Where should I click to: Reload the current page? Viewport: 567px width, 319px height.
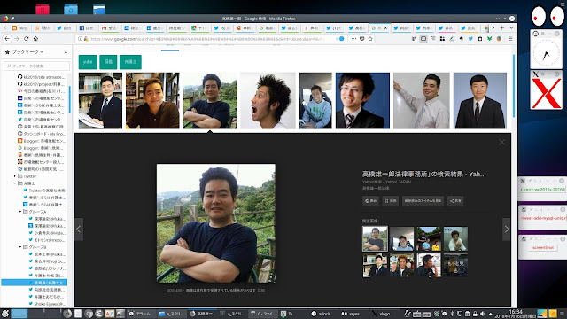click(26, 39)
